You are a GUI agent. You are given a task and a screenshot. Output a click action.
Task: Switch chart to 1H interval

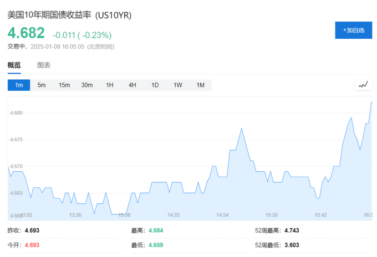tap(110, 85)
